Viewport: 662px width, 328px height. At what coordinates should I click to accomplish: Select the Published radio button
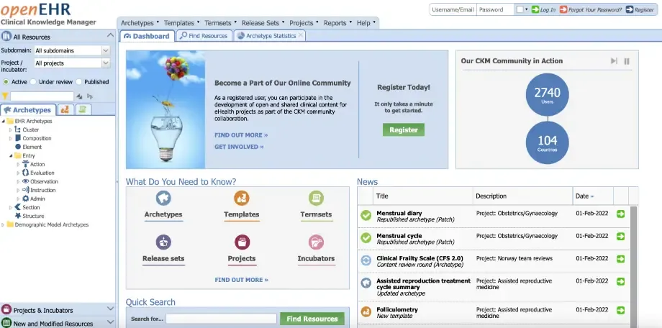(x=79, y=82)
